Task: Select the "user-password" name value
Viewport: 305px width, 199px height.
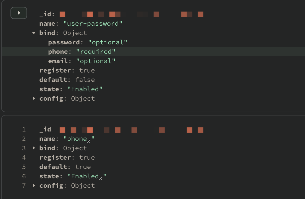Action: (93, 23)
